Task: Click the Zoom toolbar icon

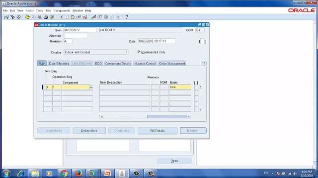Action: [x=100, y=17]
